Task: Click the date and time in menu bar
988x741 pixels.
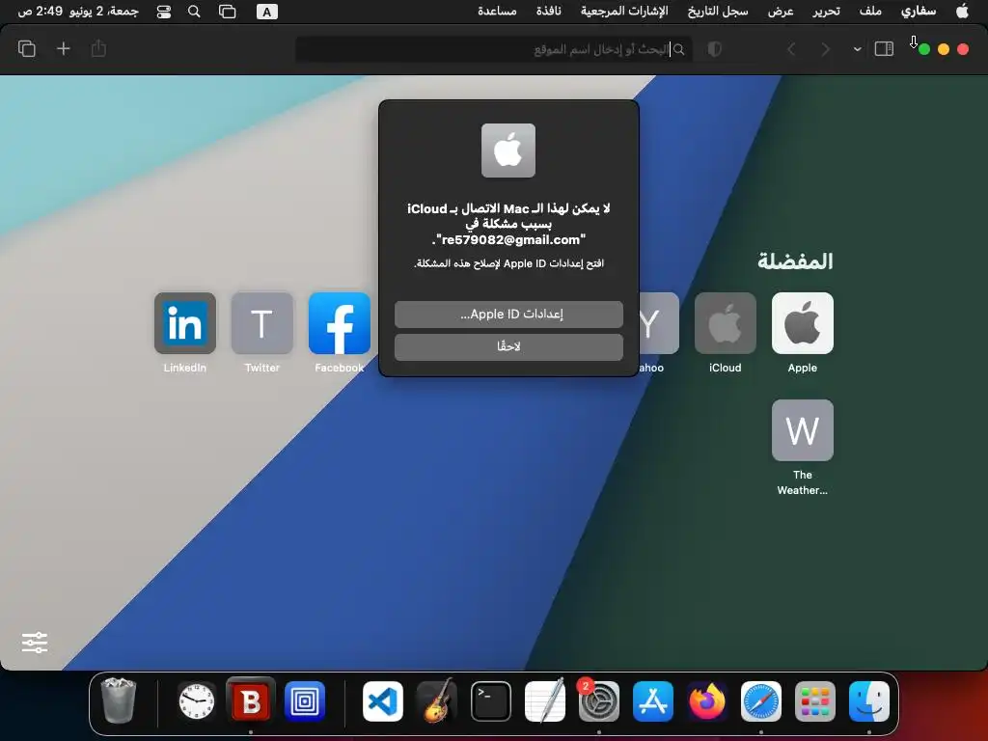Action: click(x=78, y=12)
